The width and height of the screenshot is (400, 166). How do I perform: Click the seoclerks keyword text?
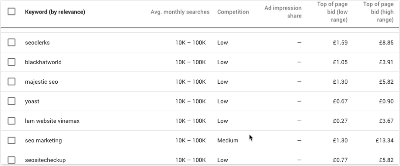[37, 43]
